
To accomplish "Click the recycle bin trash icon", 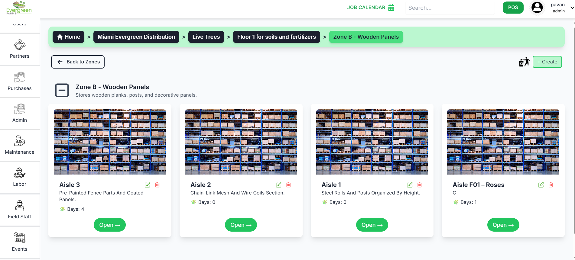I will click(524, 62).
